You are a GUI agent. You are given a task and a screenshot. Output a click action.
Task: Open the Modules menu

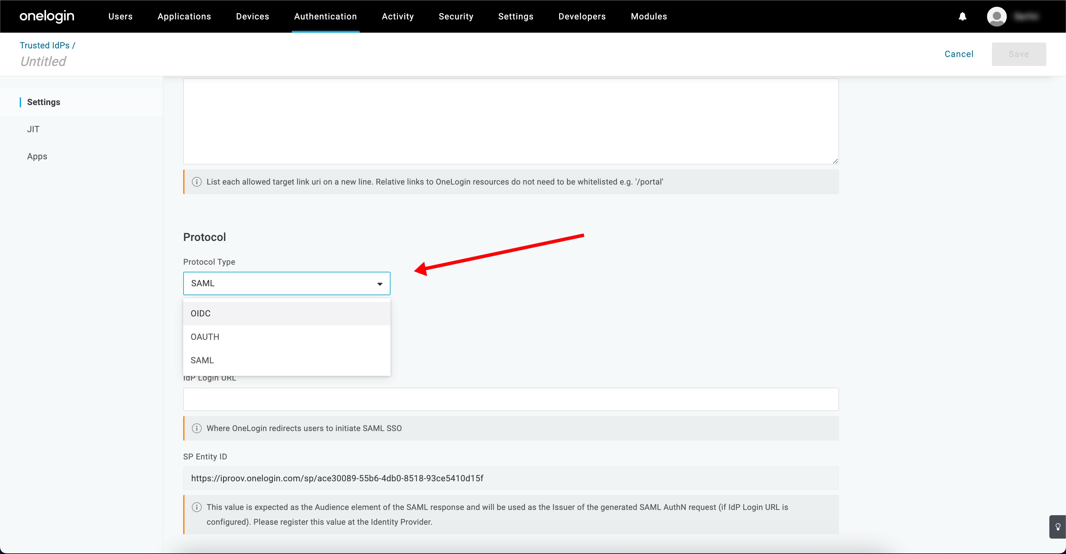click(648, 17)
